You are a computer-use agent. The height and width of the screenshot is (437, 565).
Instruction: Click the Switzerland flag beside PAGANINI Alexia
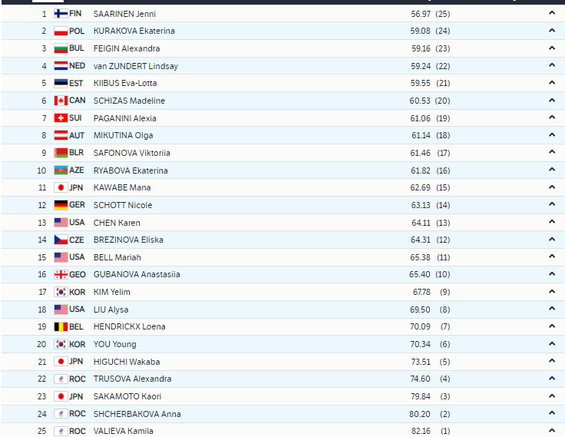coord(61,118)
